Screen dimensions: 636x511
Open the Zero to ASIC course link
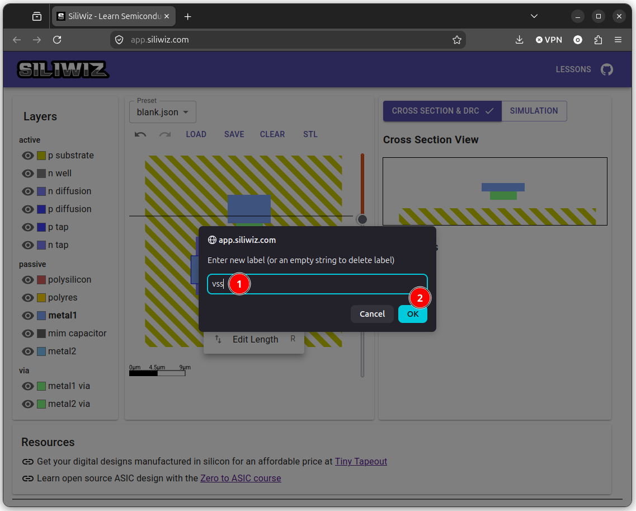[241, 478]
